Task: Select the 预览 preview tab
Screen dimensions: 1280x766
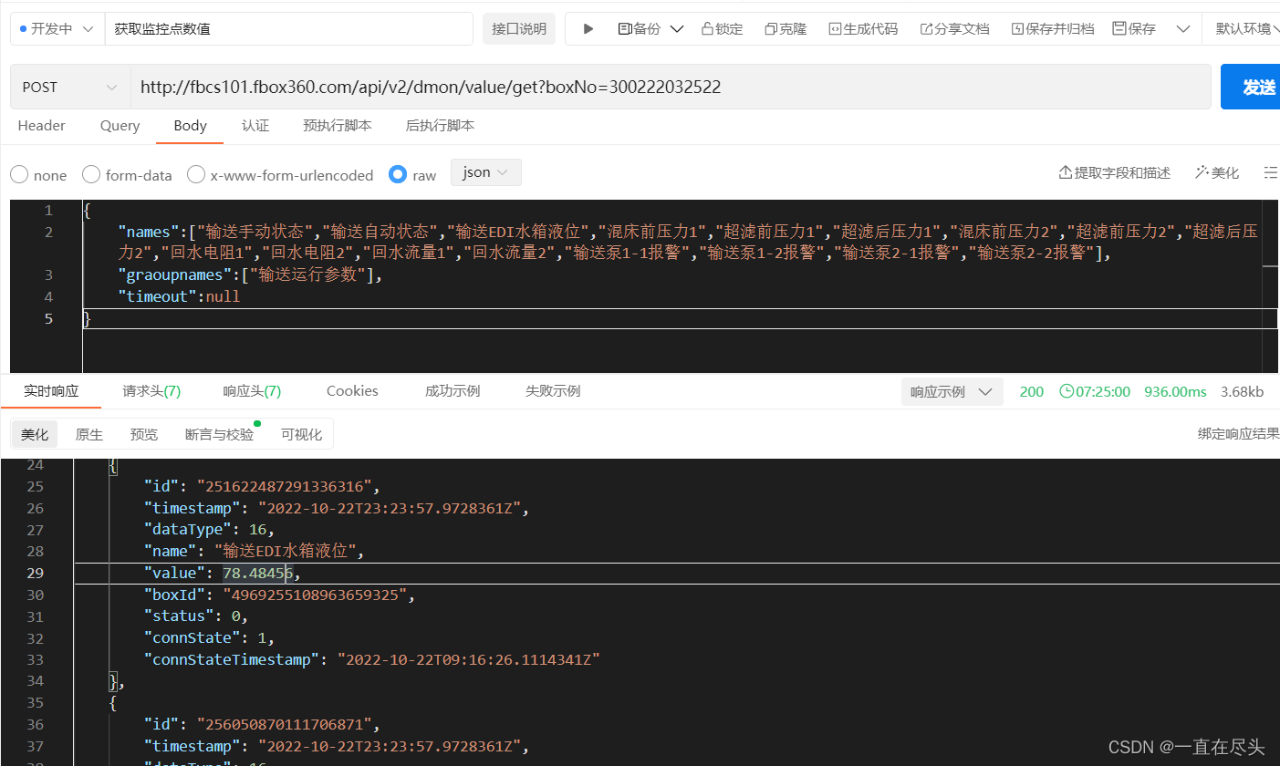Action: (144, 435)
